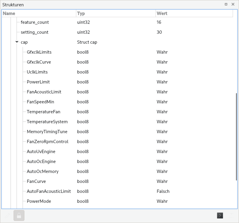
Task: Click the bool8 type of AutoOcMemory
Action: tap(83, 171)
